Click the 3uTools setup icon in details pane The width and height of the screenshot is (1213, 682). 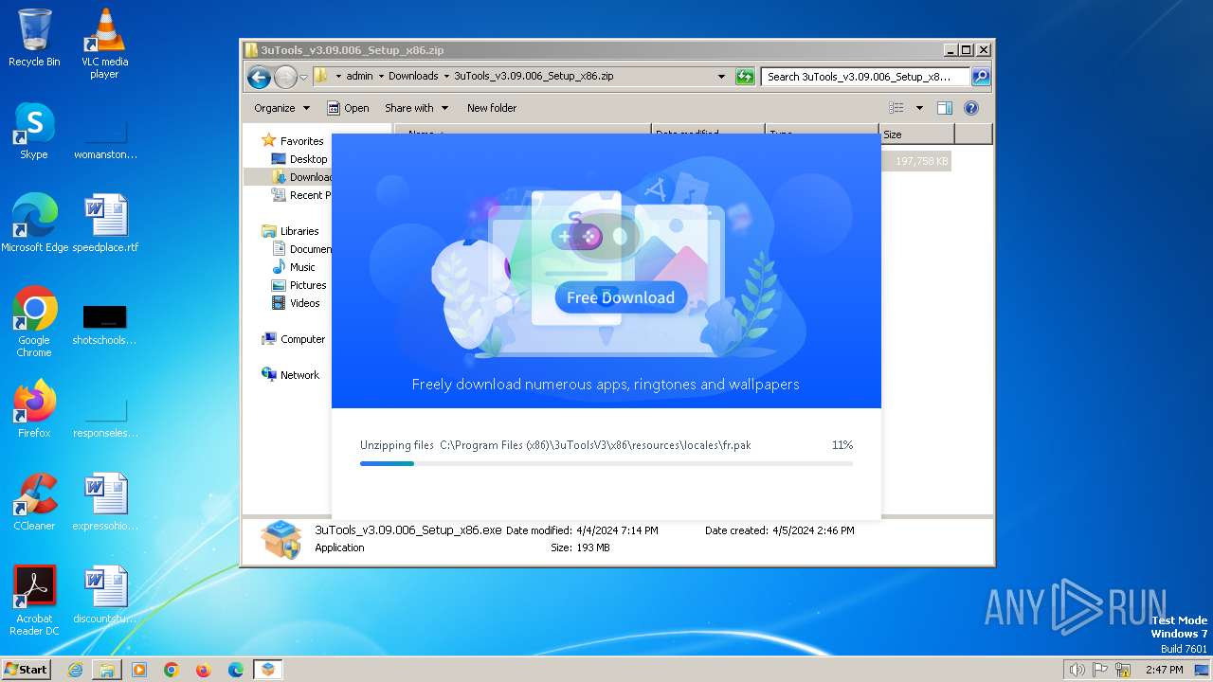click(x=281, y=539)
